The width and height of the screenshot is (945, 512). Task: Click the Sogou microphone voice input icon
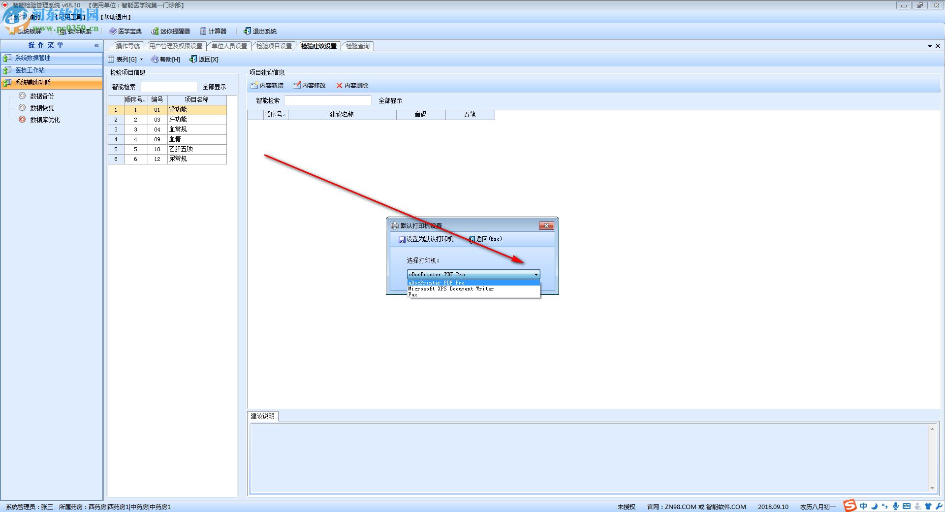896,506
